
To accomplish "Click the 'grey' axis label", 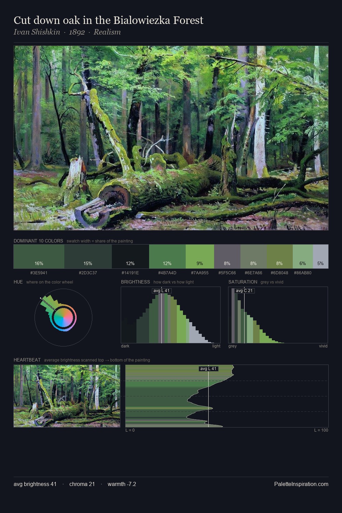I will click(233, 346).
